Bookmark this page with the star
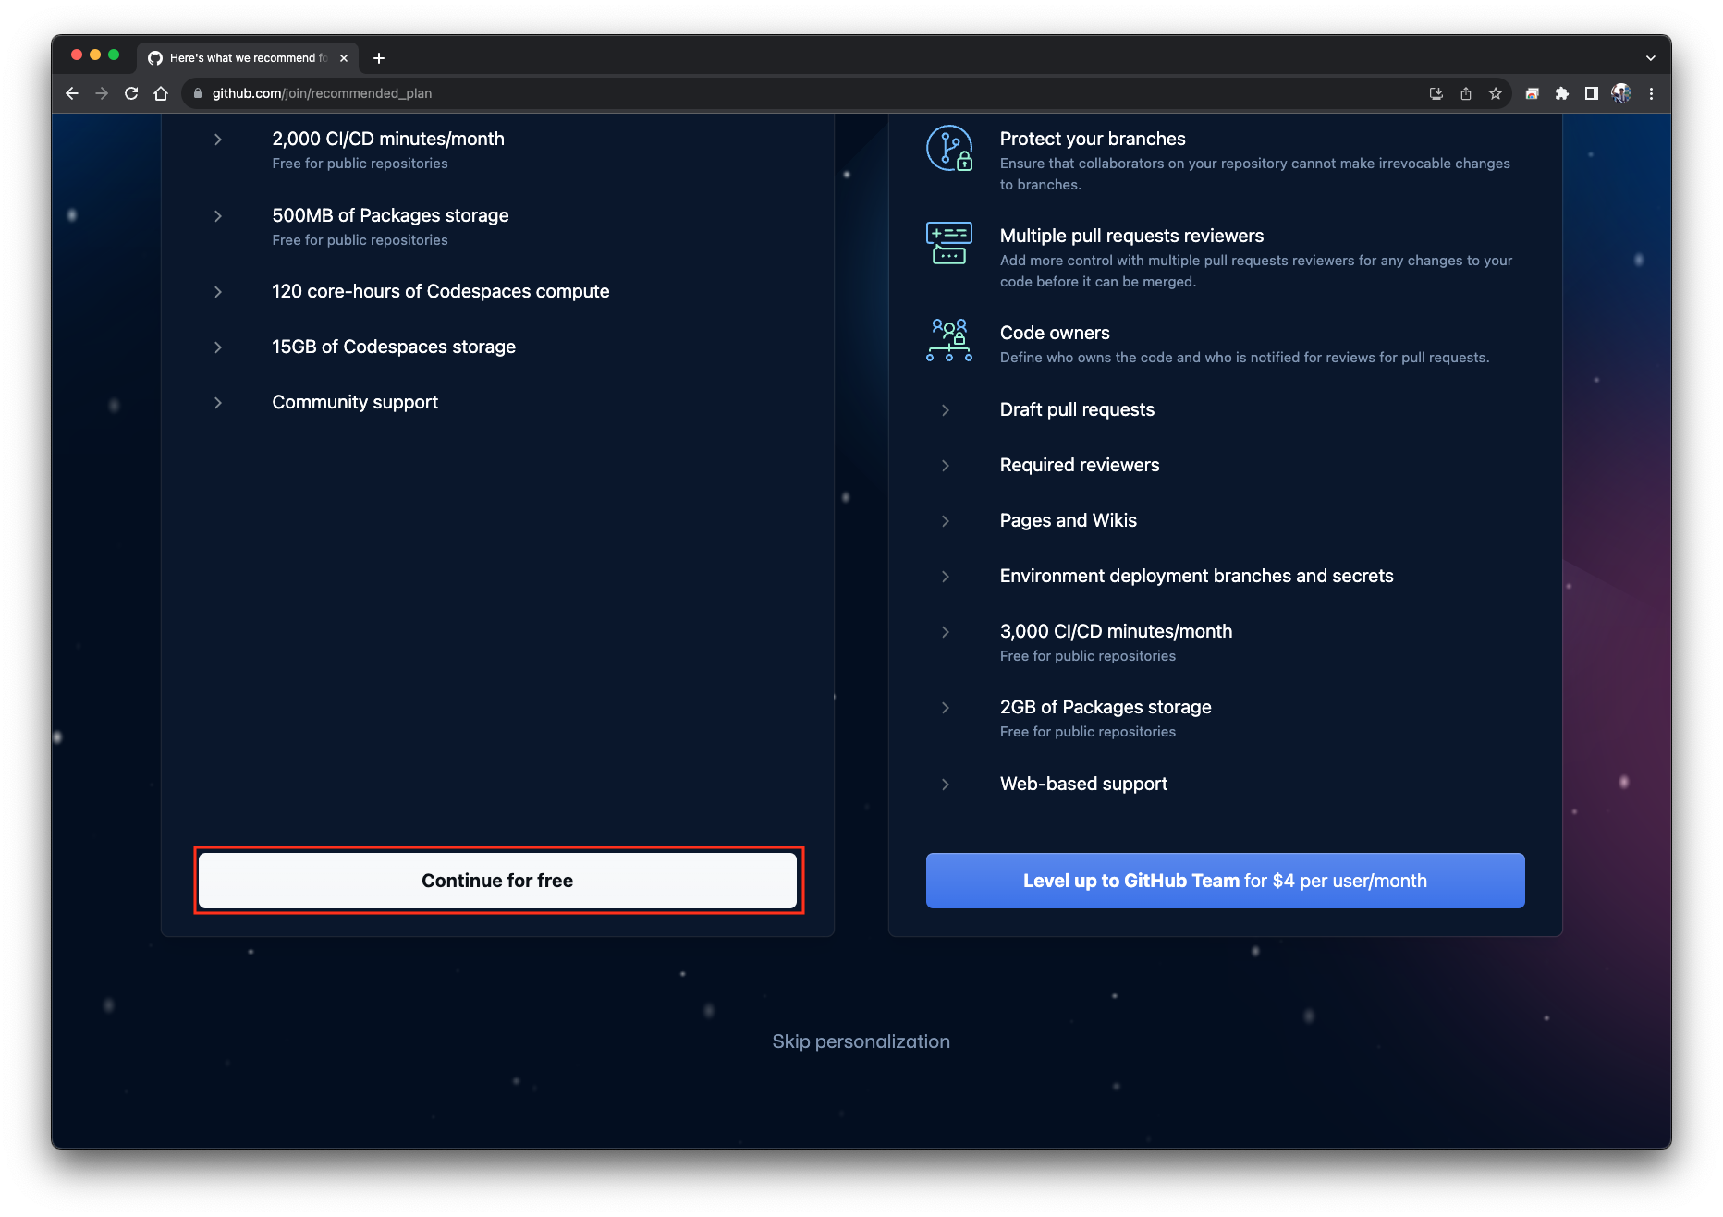 click(1495, 93)
